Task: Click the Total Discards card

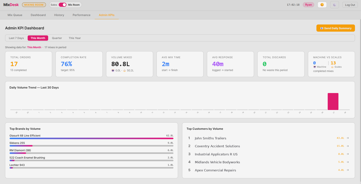Action: (x=281, y=64)
